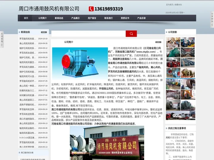214x160 pixels.
Task: Open news 轴流风机可以连… dated 2024-08-01
Action: (x=28, y=76)
